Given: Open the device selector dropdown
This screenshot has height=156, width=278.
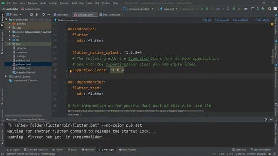Looking at the screenshot, I should [x=138, y=9].
